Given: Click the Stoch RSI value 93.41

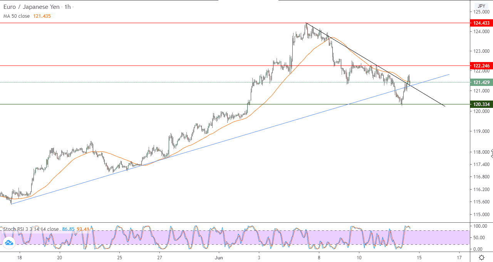Looking at the screenshot, I should click(x=82, y=229).
